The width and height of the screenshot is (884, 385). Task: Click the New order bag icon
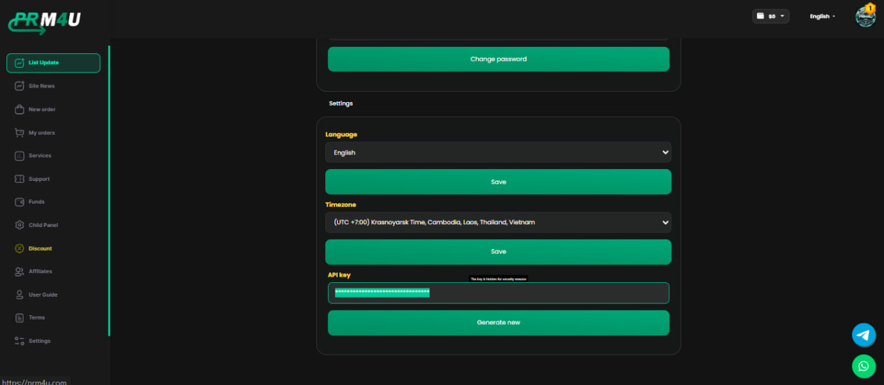point(19,109)
